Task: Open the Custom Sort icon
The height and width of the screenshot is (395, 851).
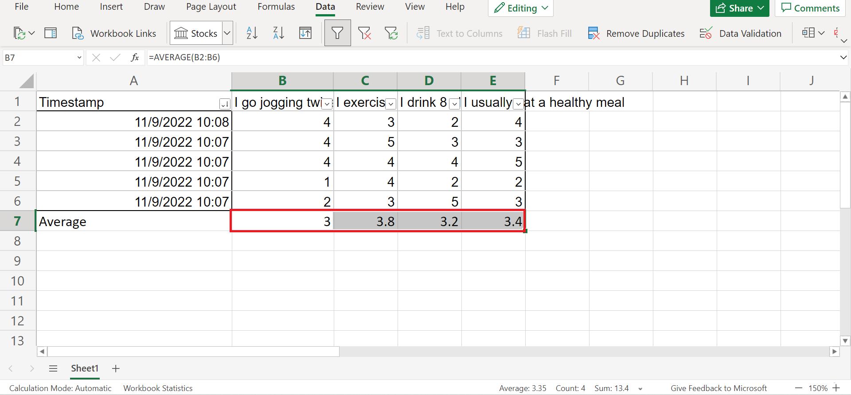Action: [305, 33]
